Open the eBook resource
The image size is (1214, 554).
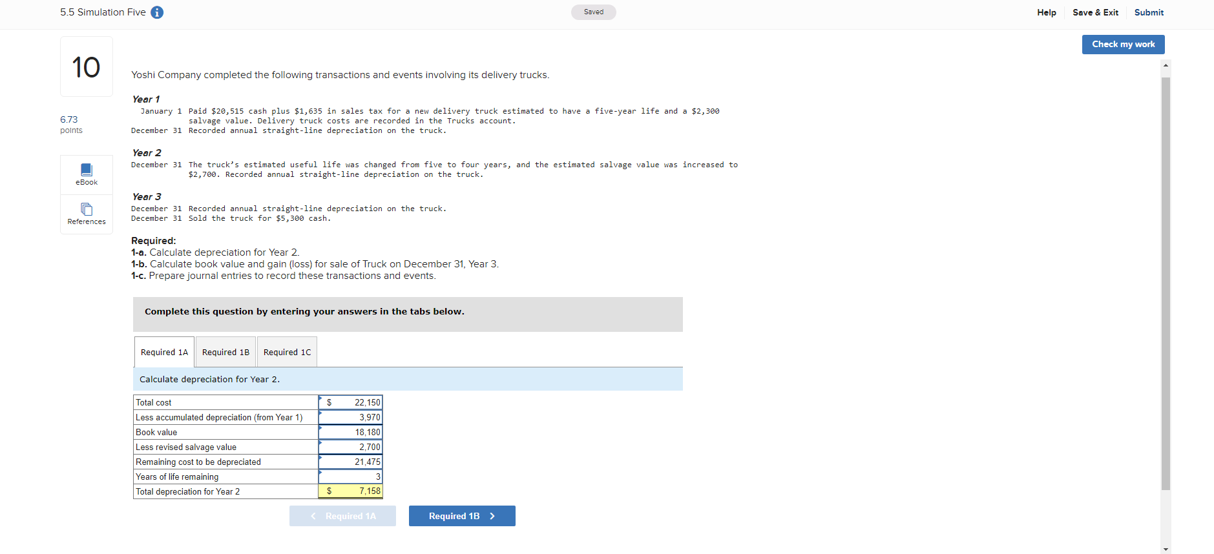click(x=87, y=174)
